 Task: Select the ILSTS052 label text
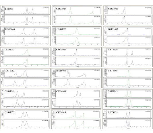pyautogui.click(x=9, y=71)
